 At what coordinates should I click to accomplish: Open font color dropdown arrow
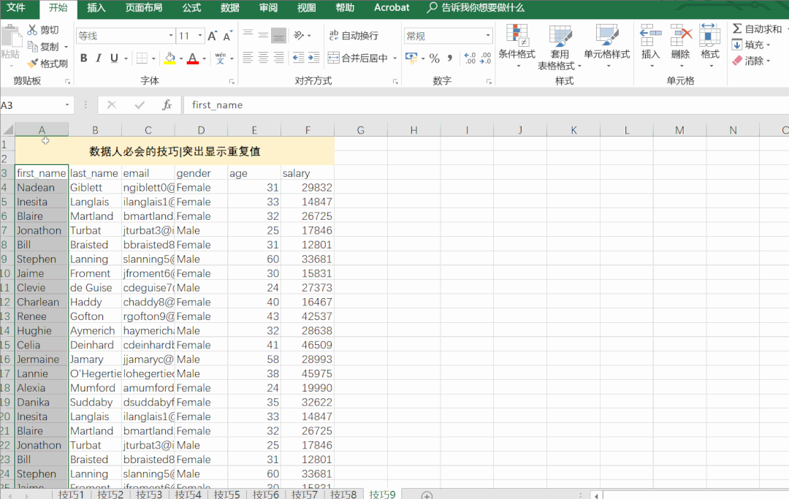(205, 58)
